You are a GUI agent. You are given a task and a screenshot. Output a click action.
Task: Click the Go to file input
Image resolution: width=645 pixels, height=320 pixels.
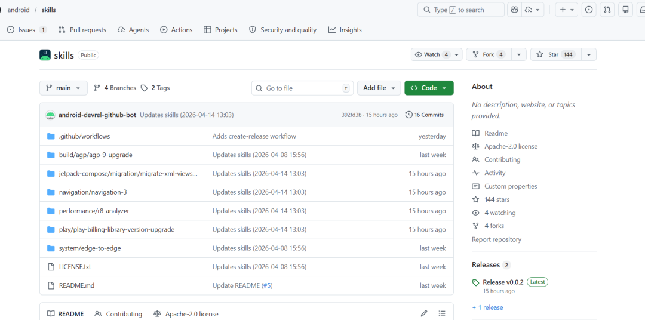click(x=302, y=88)
